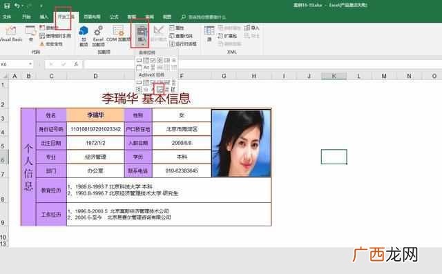
Task: Insert form control List Box
Action: 167,60
